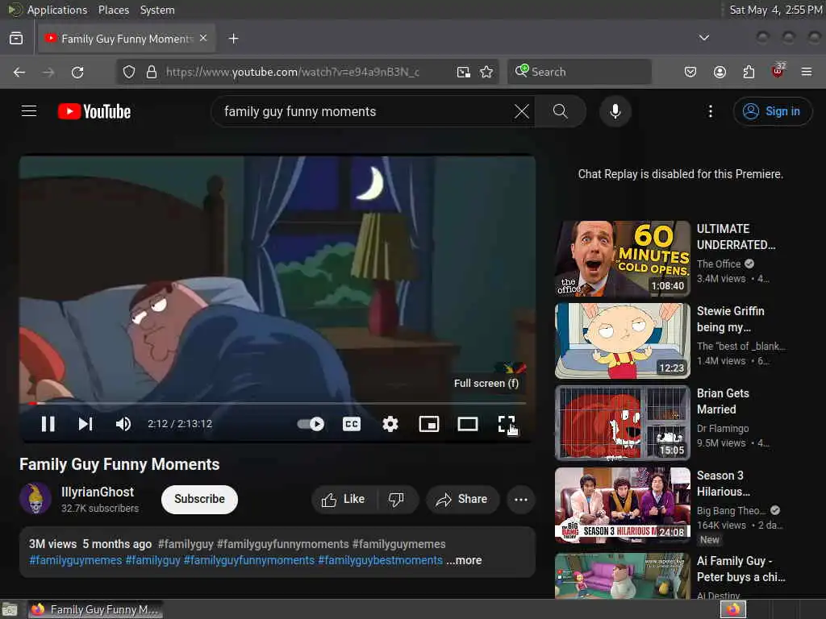Skip to the next video
Screen dimensions: 826x619
(x=86, y=424)
